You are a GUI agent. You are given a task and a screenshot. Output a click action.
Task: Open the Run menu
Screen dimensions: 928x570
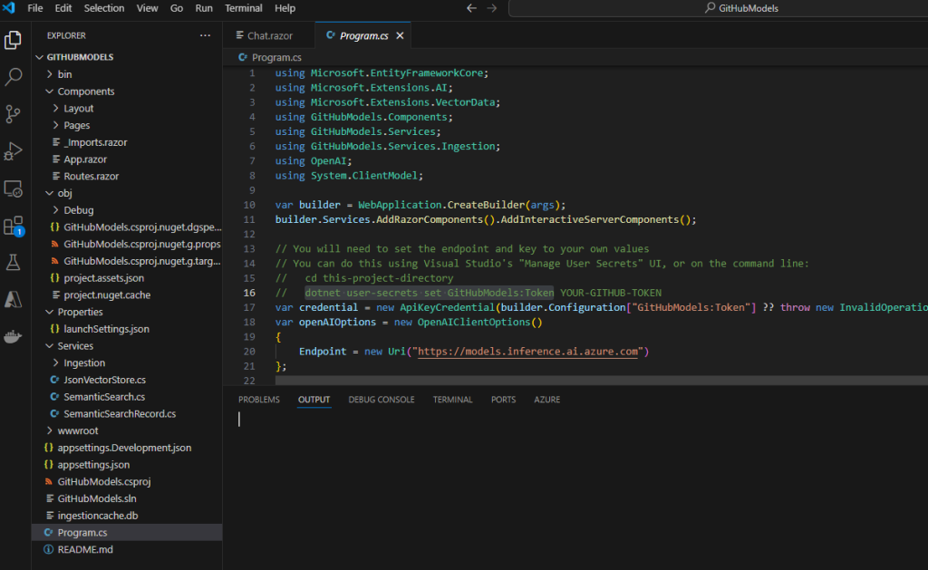click(204, 8)
